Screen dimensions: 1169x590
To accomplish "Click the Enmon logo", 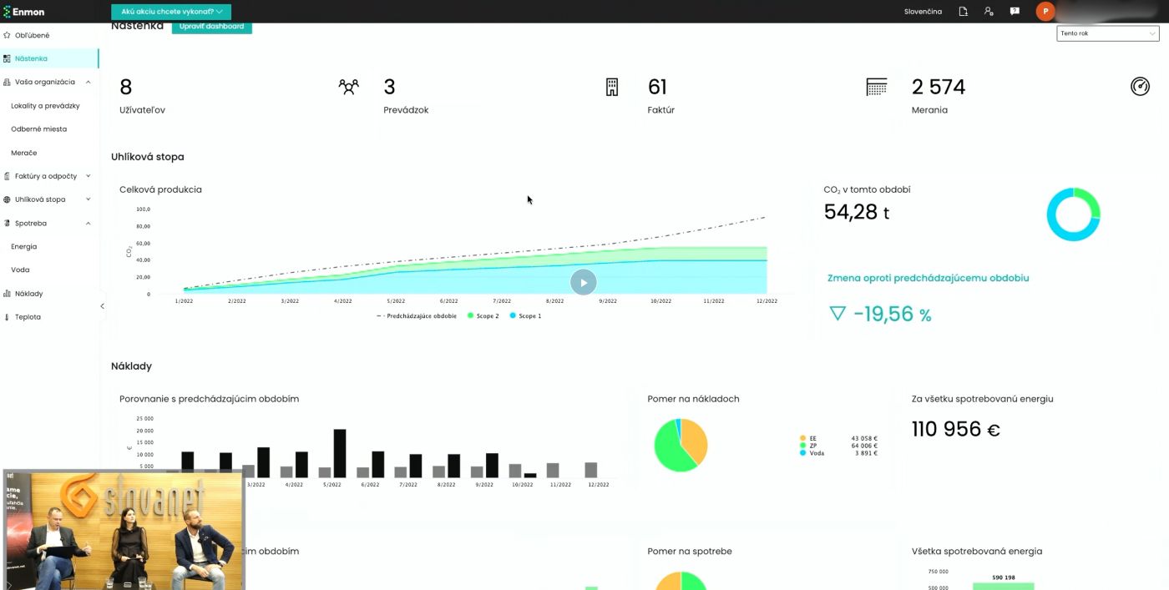I will [x=24, y=12].
